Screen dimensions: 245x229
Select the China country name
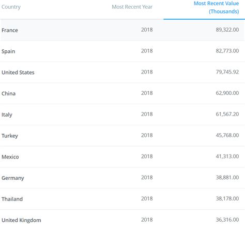(x=9, y=93)
